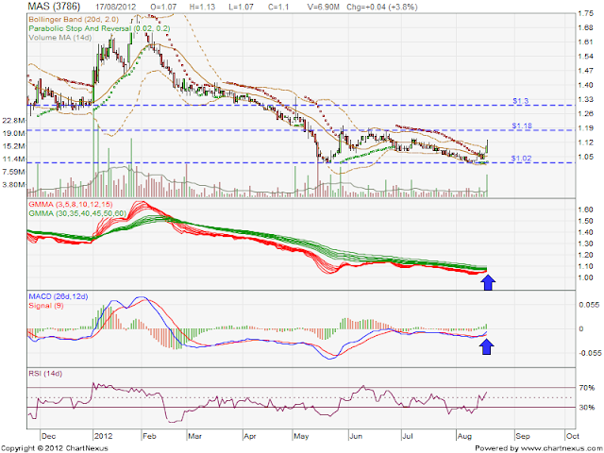Screen dimensions: 604x453
Task: Click the $1.02 support line label
Action: coord(521,159)
